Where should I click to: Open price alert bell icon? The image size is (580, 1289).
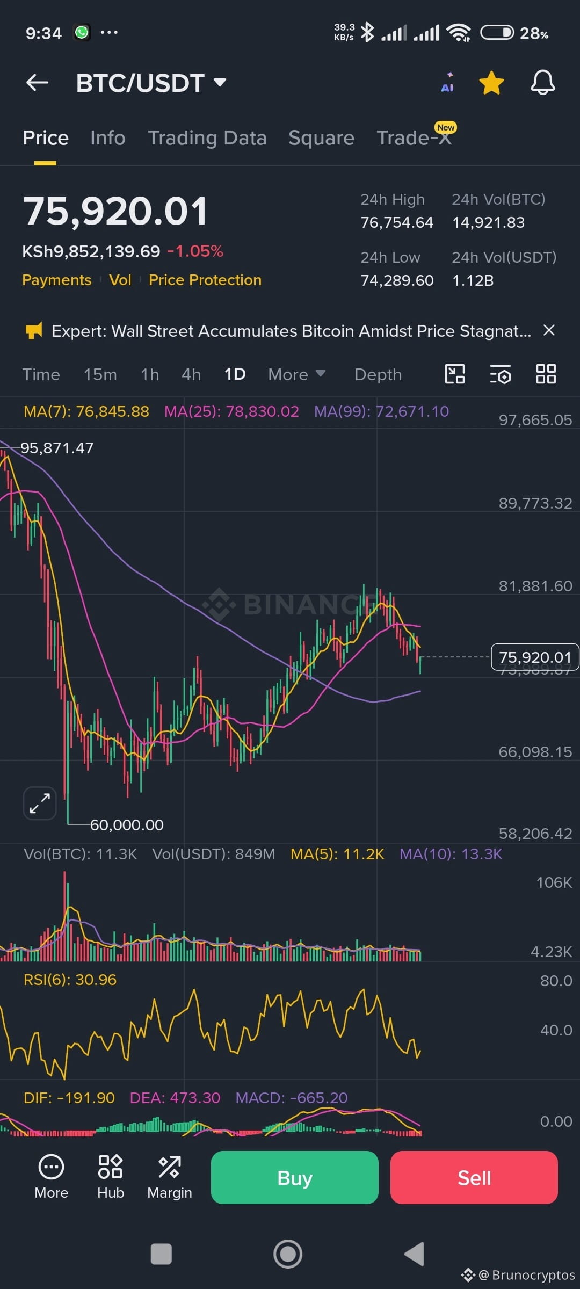point(542,83)
